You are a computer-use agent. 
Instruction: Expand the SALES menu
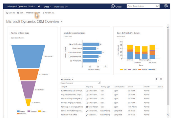pyautogui.click(x=47, y=7)
